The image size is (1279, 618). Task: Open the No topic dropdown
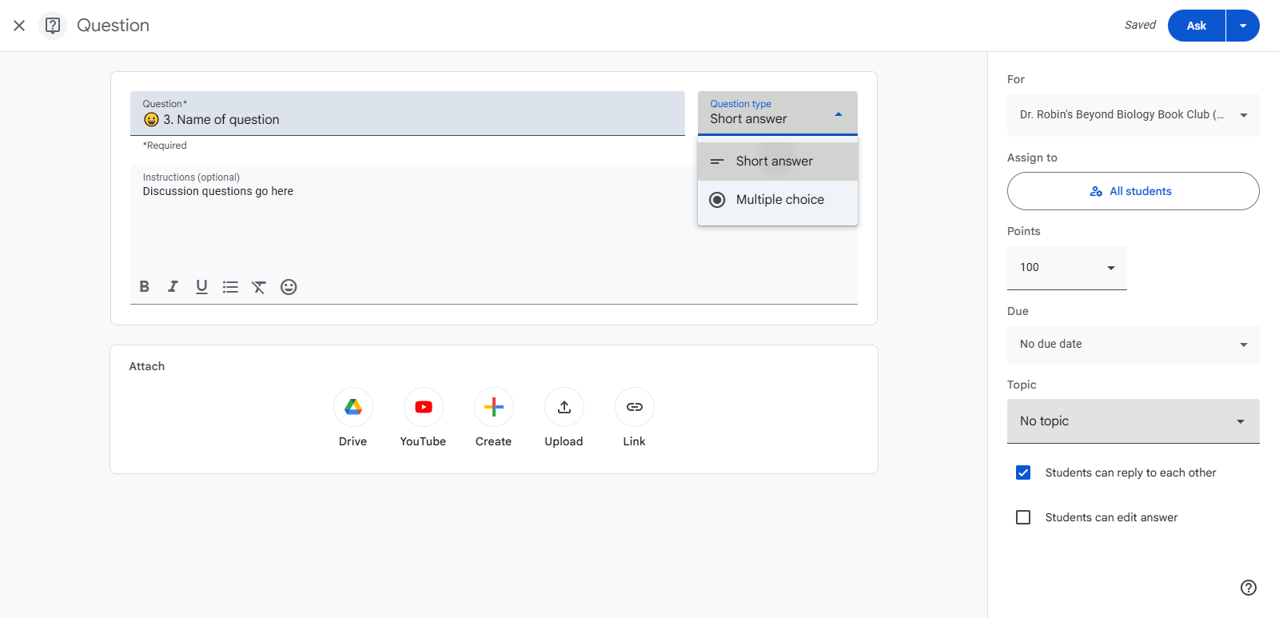point(1134,421)
